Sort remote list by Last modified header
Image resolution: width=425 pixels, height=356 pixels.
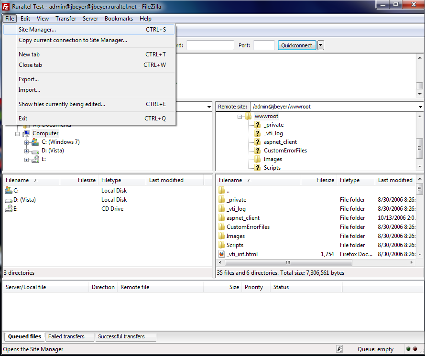click(395, 180)
